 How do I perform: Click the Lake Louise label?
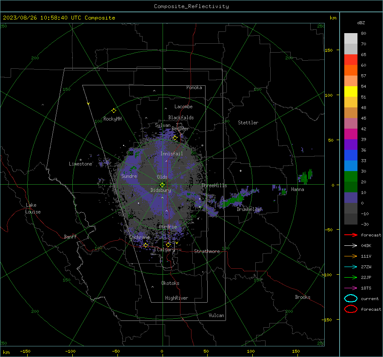33,208
